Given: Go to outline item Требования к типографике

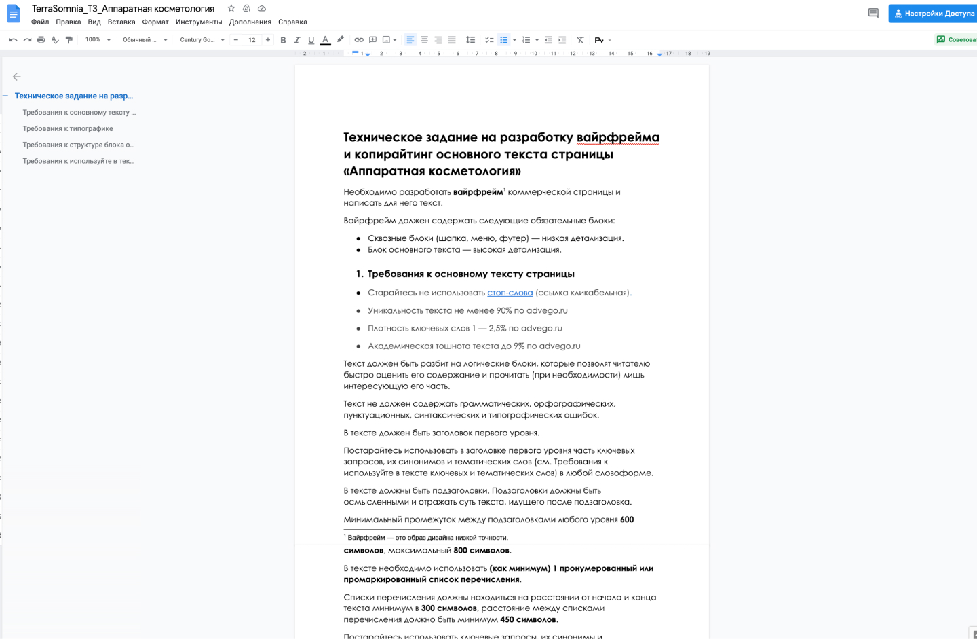Looking at the screenshot, I should (68, 129).
